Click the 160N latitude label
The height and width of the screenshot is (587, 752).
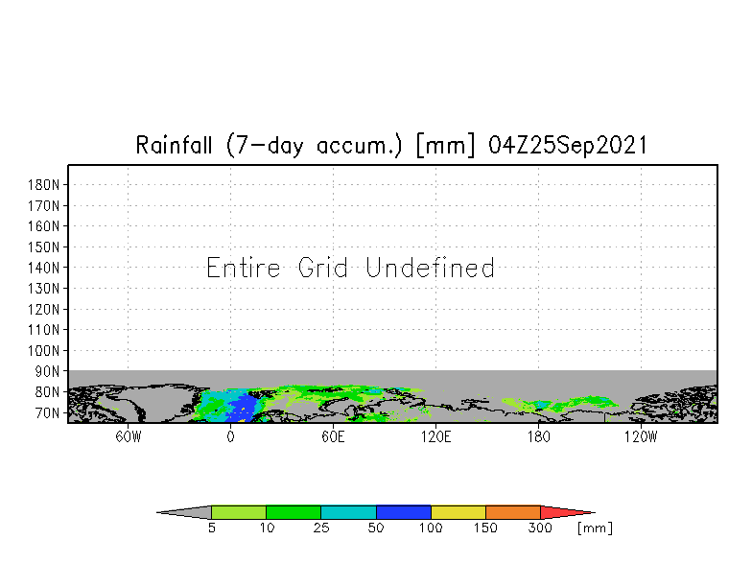click(44, 226)
